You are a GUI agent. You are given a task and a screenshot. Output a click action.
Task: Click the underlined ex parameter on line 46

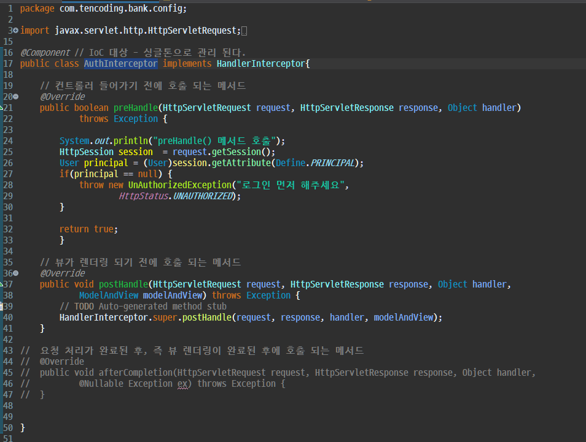click(x=183, y=384)
